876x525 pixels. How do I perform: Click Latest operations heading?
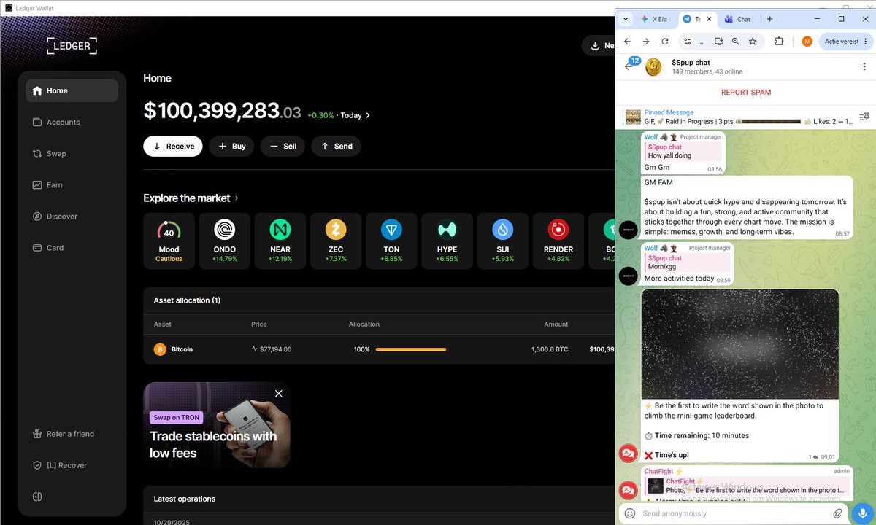(185, 499)
